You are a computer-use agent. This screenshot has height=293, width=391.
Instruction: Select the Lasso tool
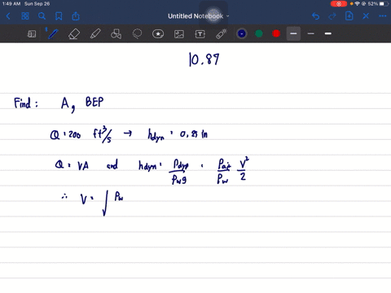click(x=137, y=34)
